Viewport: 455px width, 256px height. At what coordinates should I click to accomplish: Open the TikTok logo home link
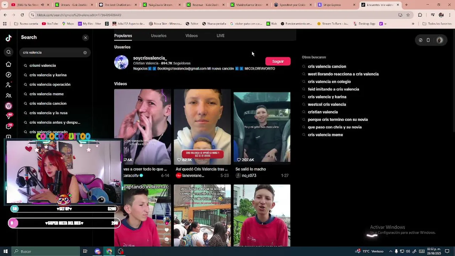(x=9, y=38)
